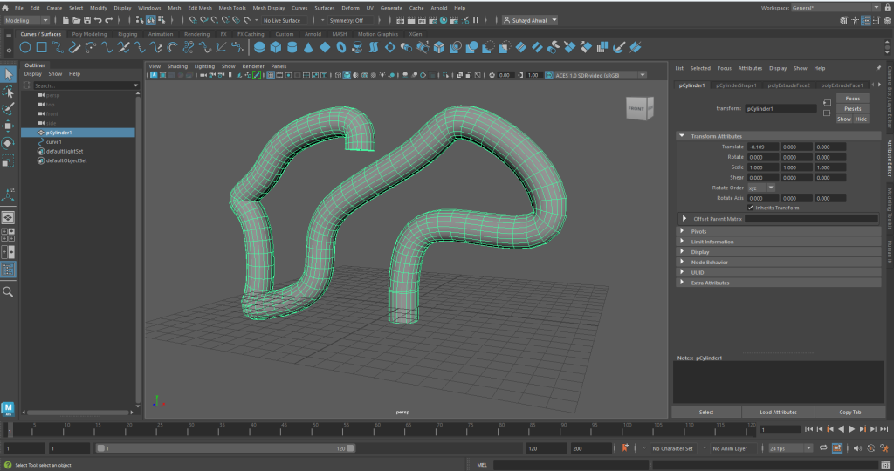This screenshot has width=894, height=471.
Task: Toggle the loop playback button
Action: pyautogui.click(x=822, y=447)
